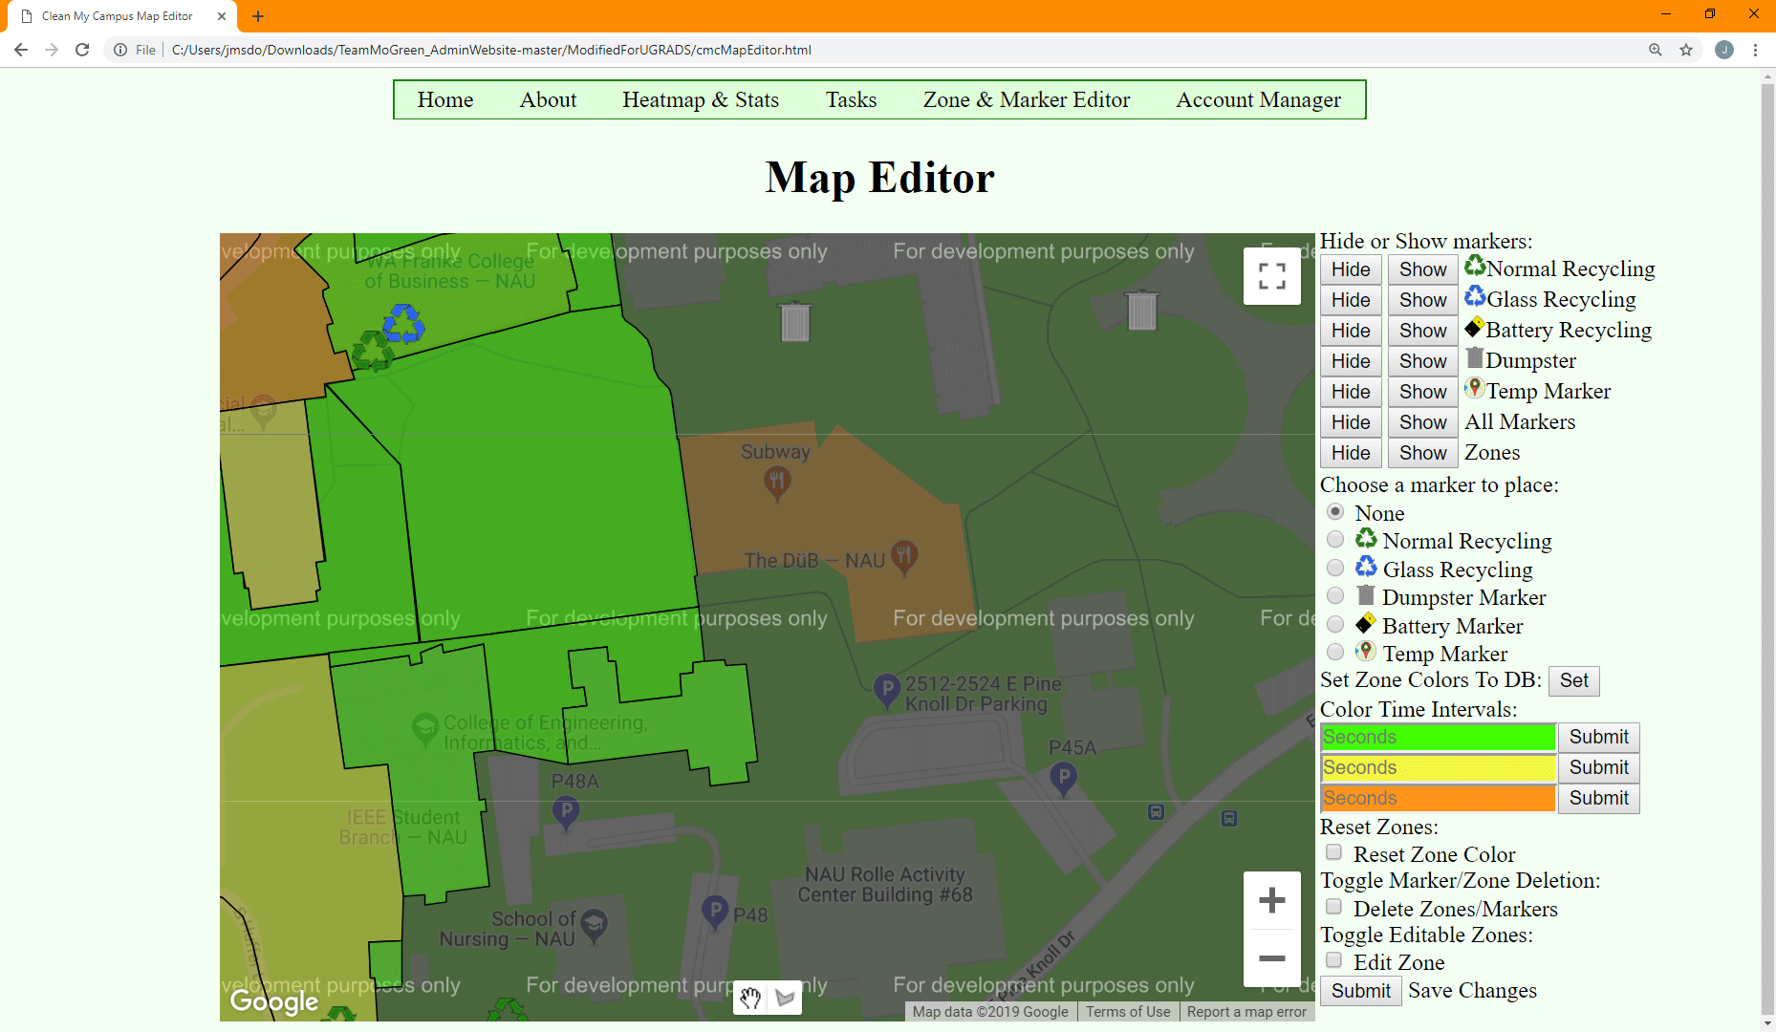Toggle fullscreen view on the map
The height and width of the screenshot is (1032, 1776).
1271,276
